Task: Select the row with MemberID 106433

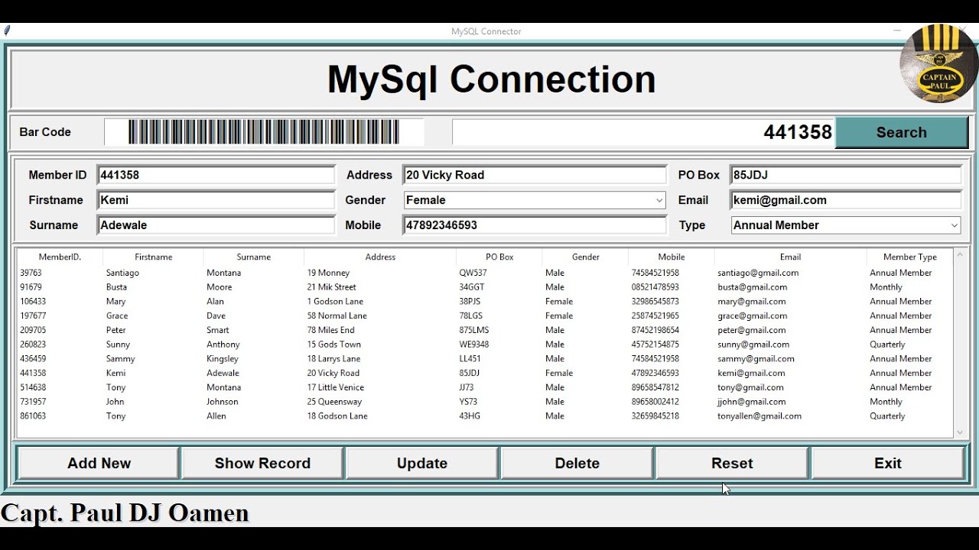Action: click(x=485, y=302)
